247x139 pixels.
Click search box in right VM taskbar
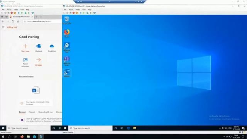click(x=90, y=128)
